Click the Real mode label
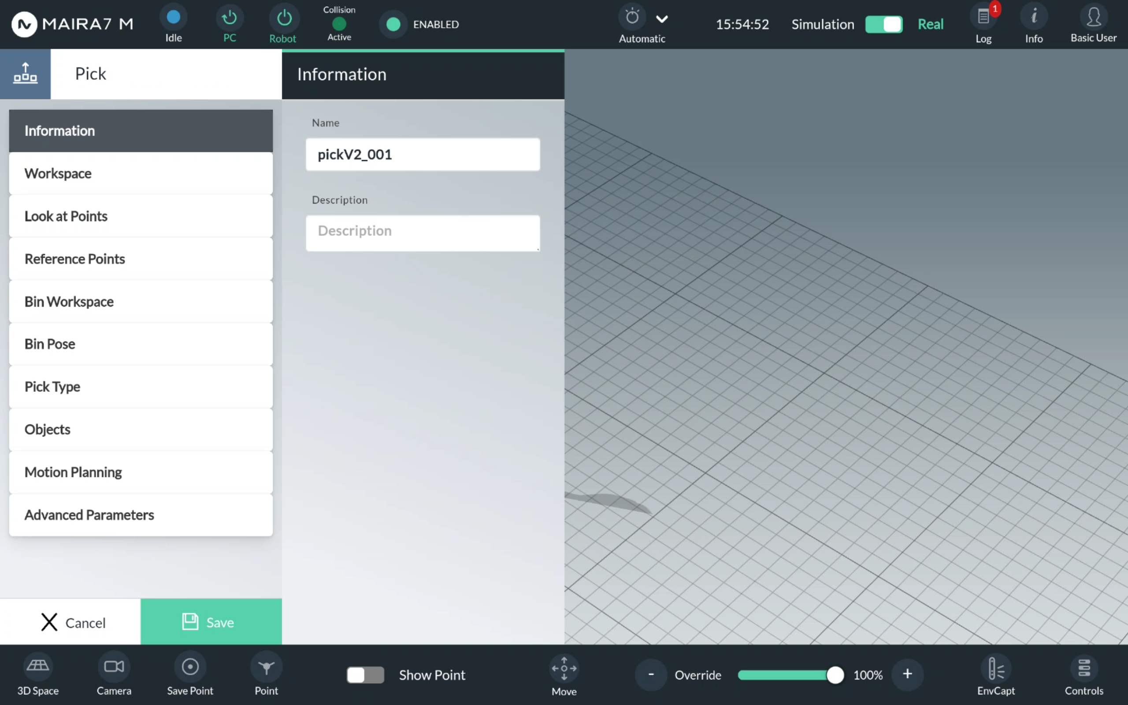The width and height of the screenshot is (1128, 705). [930, 24]
